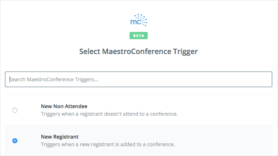The width and height of the screenshot is (278, 156).
Task: Click the blue 'mc' letters in logo
Action: pyautogui.click(x=136, y=22)
